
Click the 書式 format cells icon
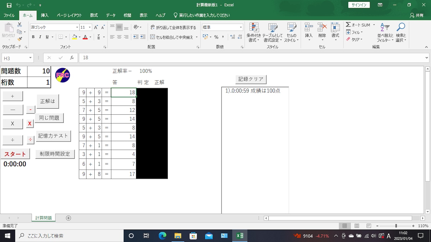(335, 28)
